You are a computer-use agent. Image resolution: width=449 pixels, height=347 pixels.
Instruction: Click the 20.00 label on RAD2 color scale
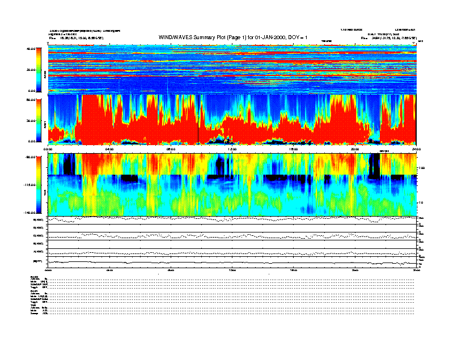click(31, 70)
